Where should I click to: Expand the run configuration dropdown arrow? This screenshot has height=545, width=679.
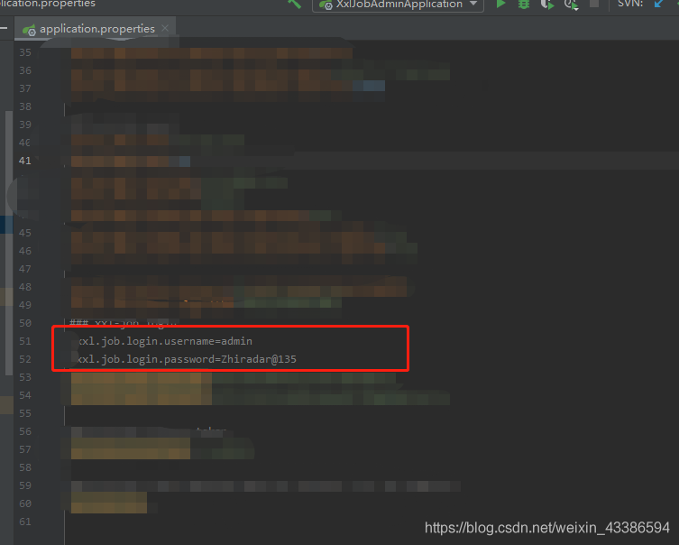pyautogui.click(x=473, y=5)
